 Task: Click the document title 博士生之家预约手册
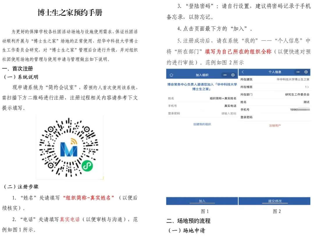pyautogui.click(x=70, y=13)
